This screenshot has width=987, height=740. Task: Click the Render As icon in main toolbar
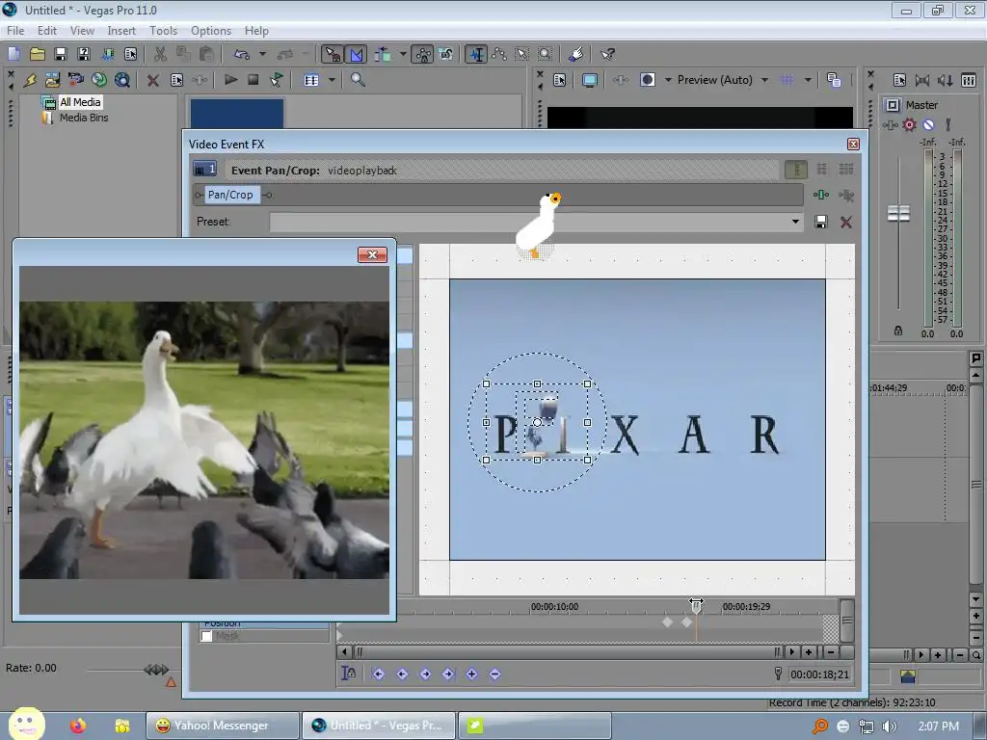click(x=108, y=54)
